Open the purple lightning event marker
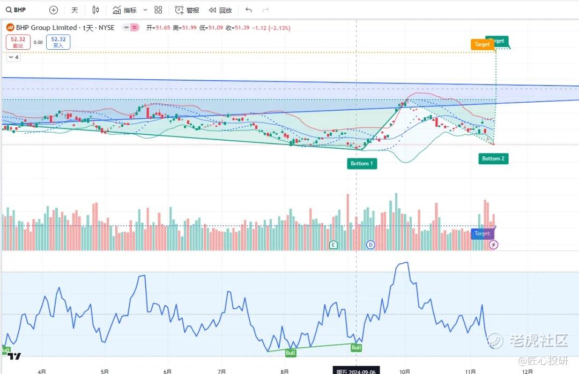 (494, 245)
